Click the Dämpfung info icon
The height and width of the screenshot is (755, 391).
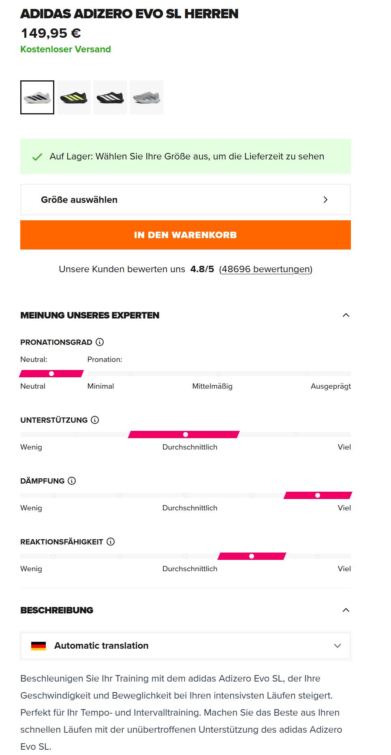72,481
